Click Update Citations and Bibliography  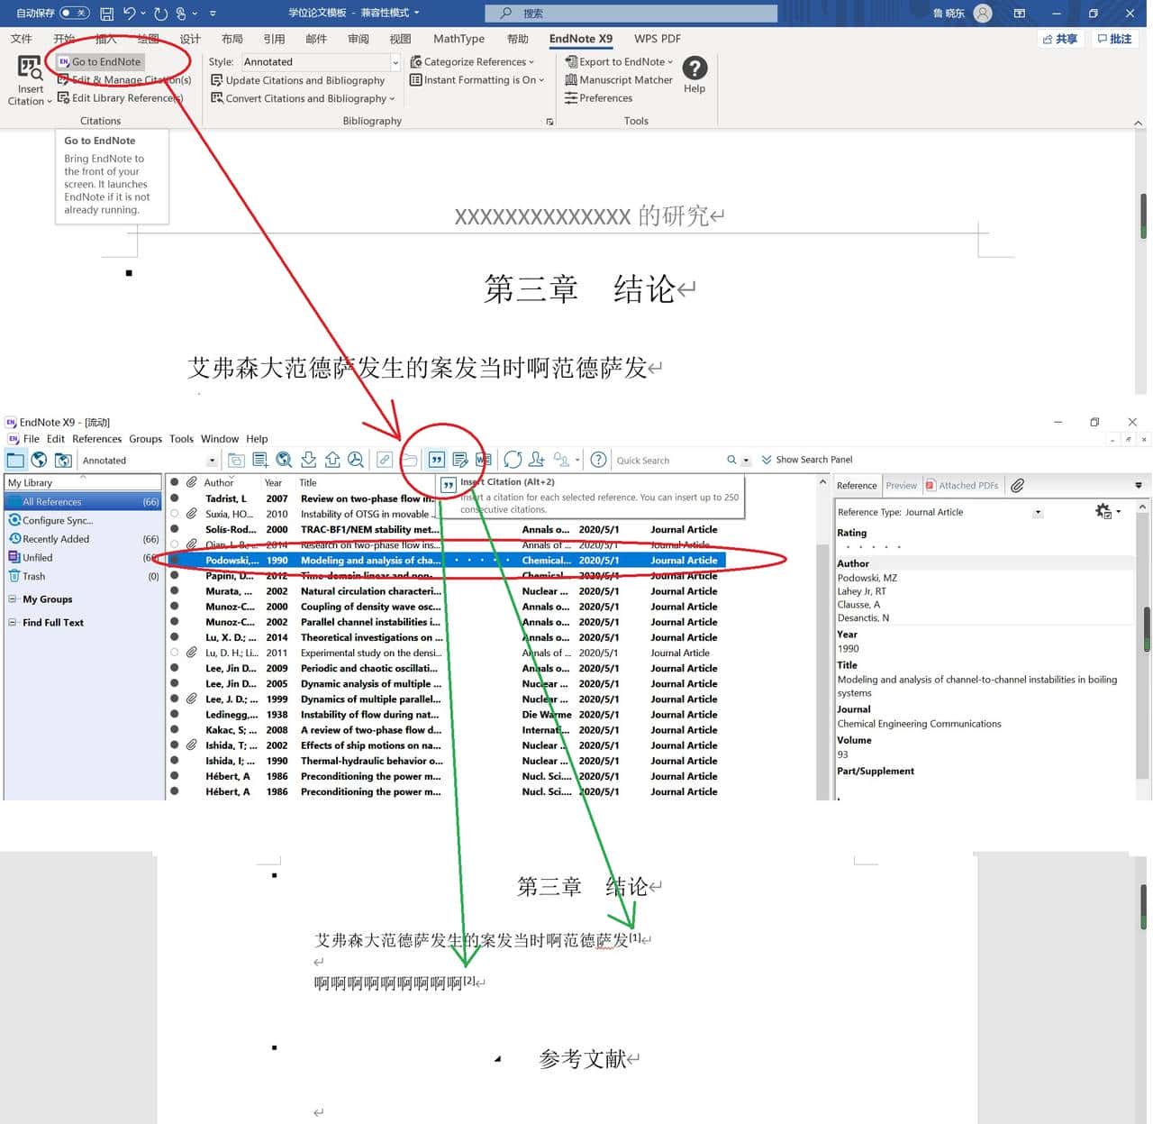point(305,80)
